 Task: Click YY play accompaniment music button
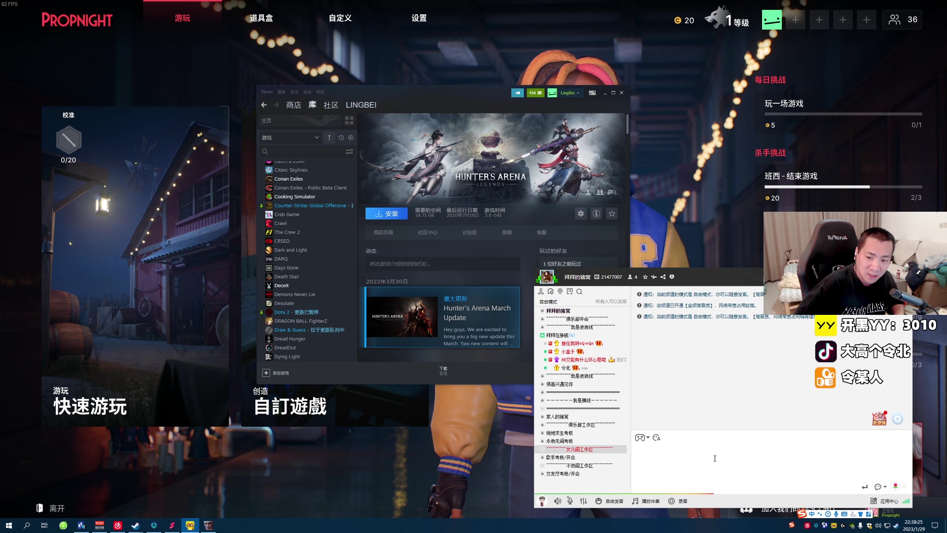tap(646, 501)
